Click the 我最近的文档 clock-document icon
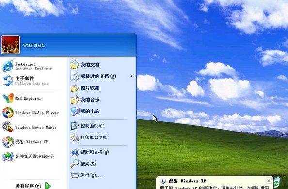The width and height of the screenshot is (288, 189). (75, 76)
